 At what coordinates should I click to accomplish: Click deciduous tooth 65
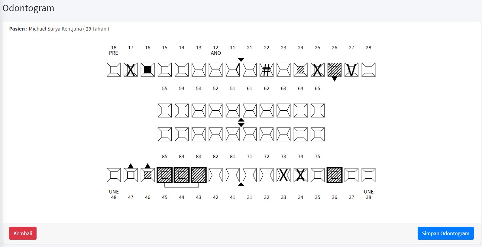[x=317, y=110]
